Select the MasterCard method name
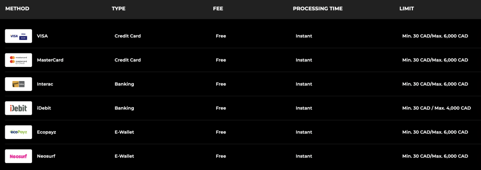The height and width of the screenshot is (170, 481). tap(50, 60)
